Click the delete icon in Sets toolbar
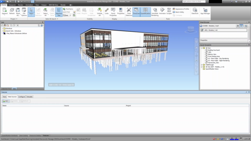 (x=18, y=25)
